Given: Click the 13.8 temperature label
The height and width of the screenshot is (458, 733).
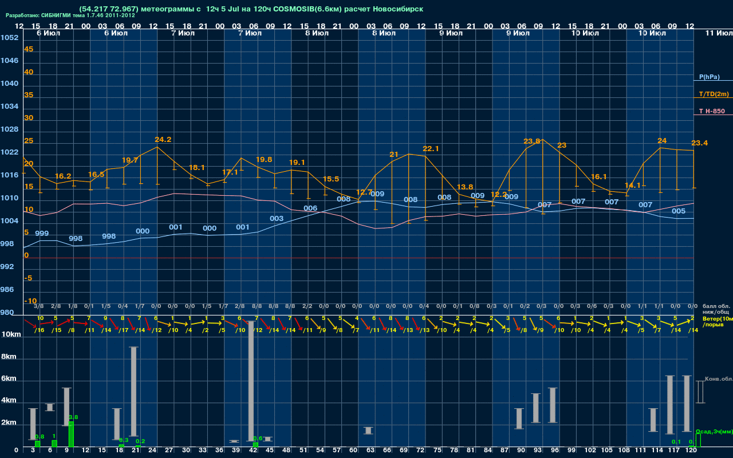Looking at the screenshot, I should coord(464,187).
